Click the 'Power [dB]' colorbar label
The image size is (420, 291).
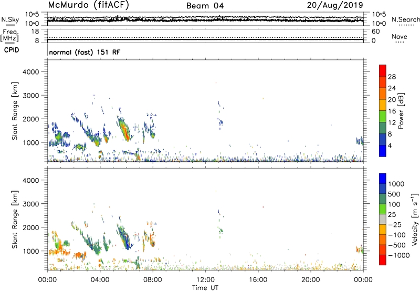click(401, 111)
